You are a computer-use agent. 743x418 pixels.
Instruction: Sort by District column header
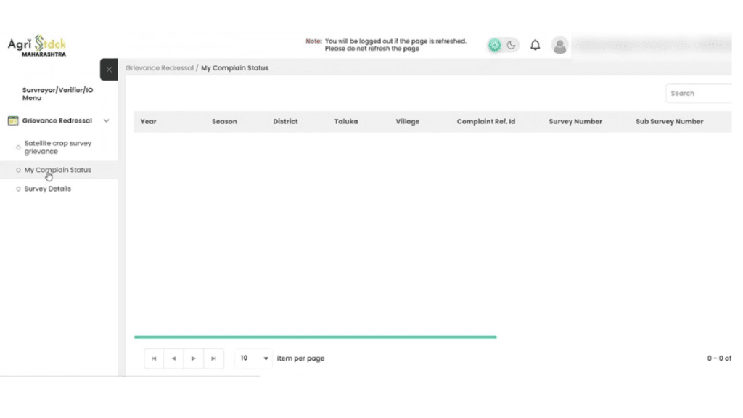coord(285,122)
